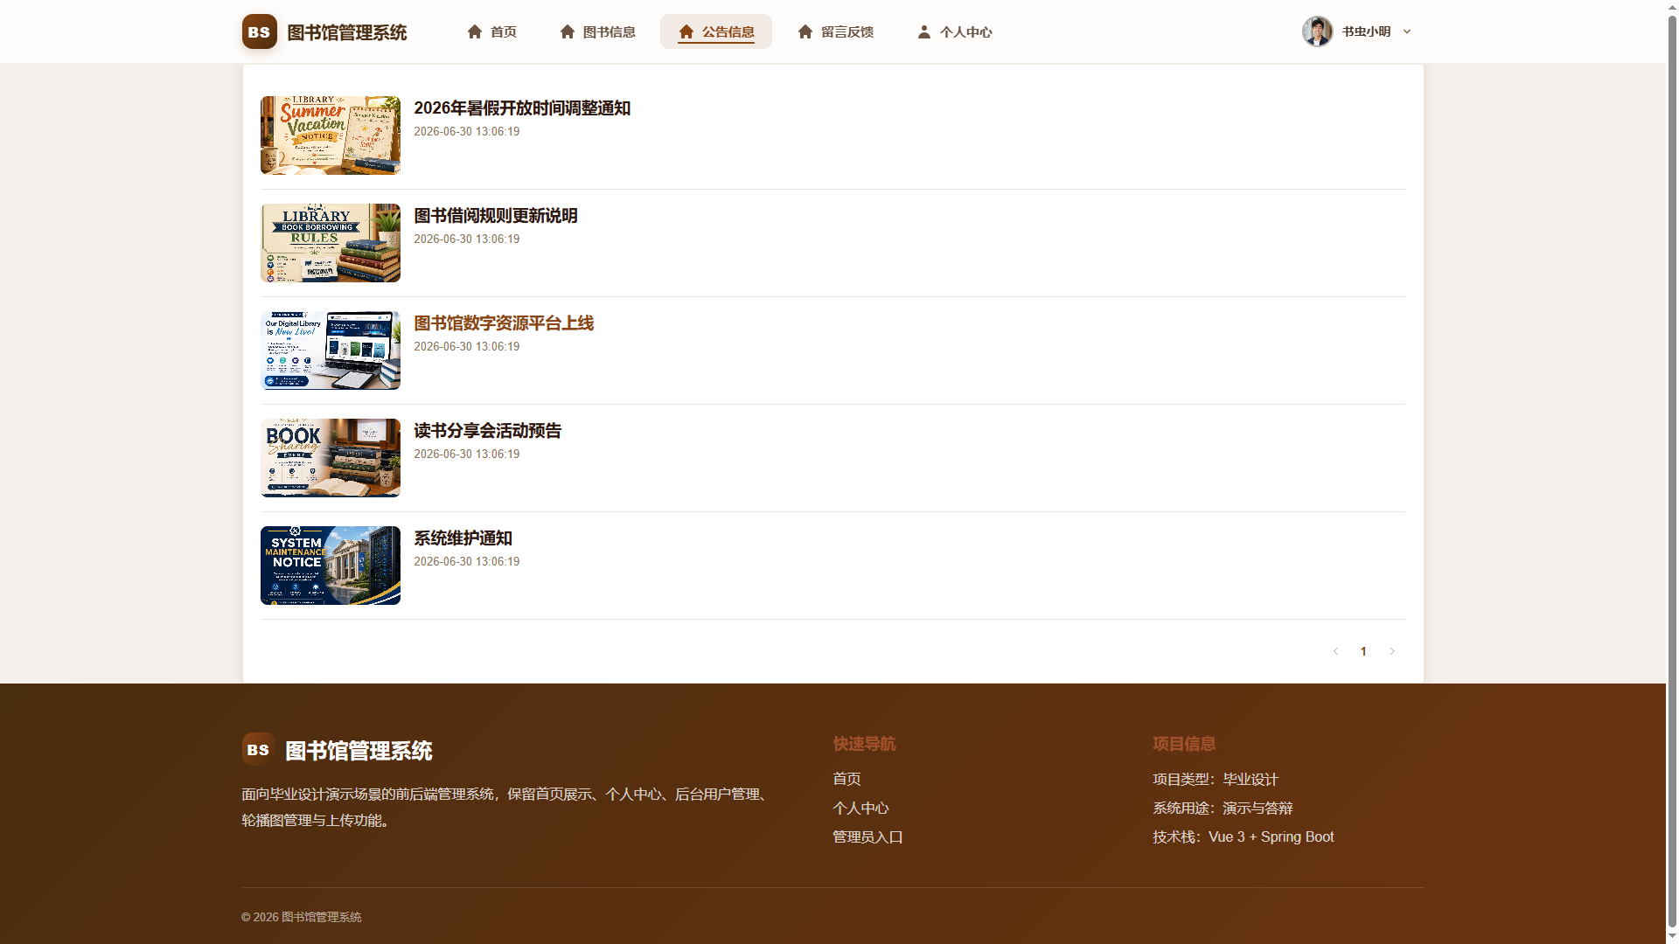The height and width of the screenshot is (944, 1679).
Task: Click footer quick link 首页
Action: pyautogui.click(x=846, y=779)
